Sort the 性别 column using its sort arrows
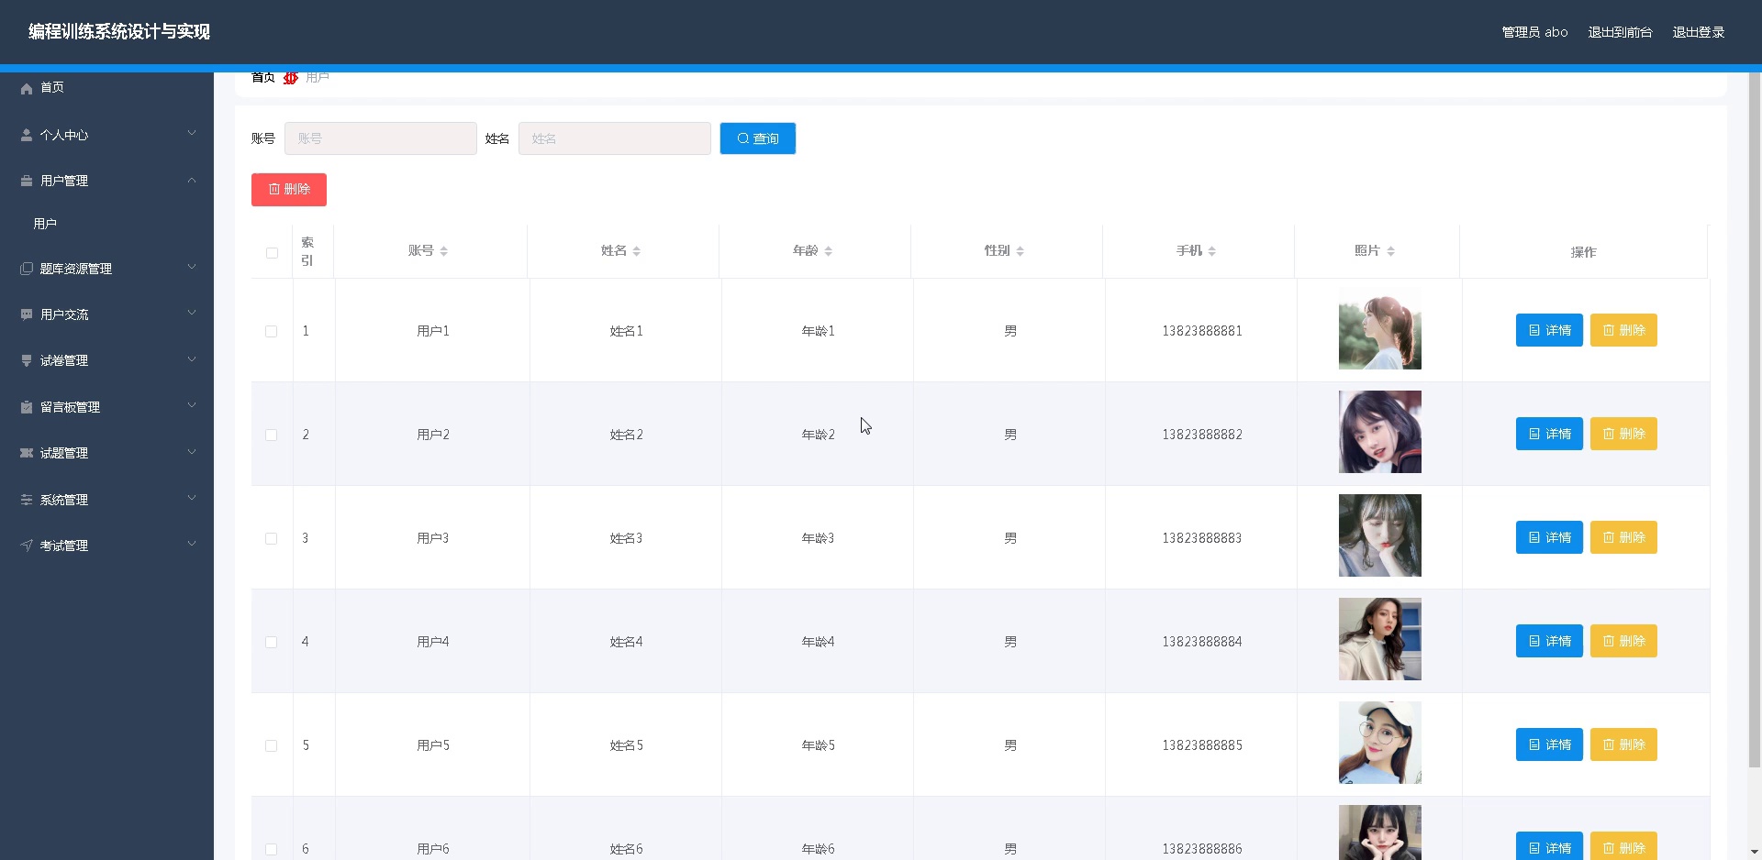 tap(1020, 251)
